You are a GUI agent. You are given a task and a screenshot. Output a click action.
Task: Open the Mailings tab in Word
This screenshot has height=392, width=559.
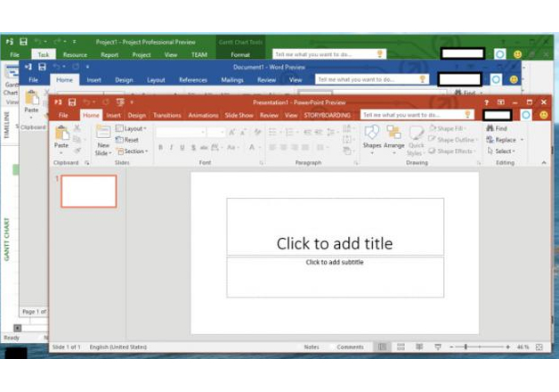point(232,80)
